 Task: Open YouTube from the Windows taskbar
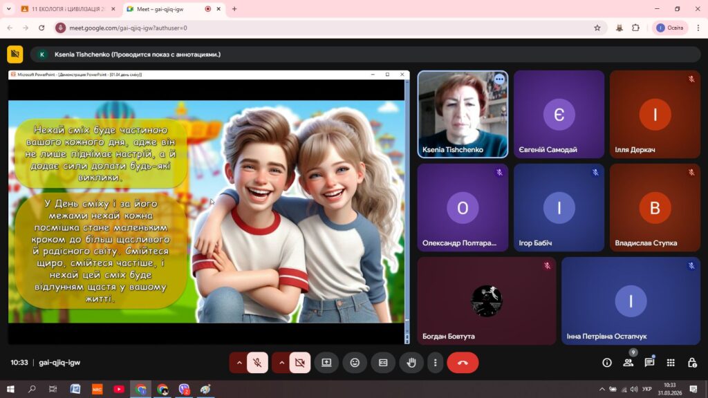119,389
